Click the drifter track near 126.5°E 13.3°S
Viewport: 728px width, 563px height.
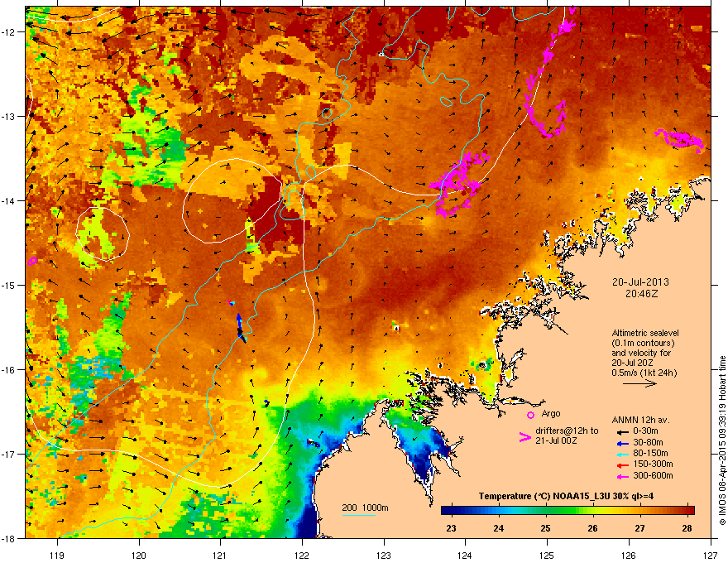[679, 139]
